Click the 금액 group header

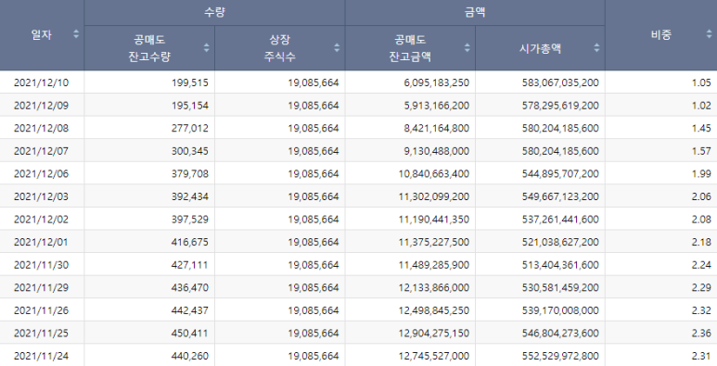(475, 12)
